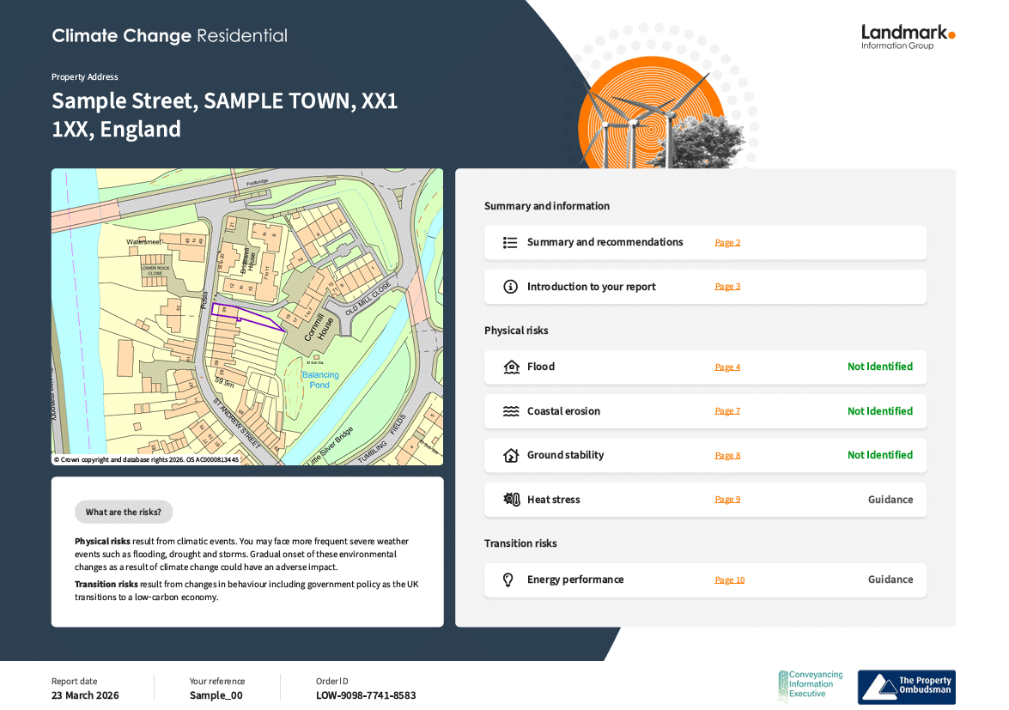This screenshot has width=1009, height=710.
Task: Click the Introduction info circle icon
Action: [510, 287]
